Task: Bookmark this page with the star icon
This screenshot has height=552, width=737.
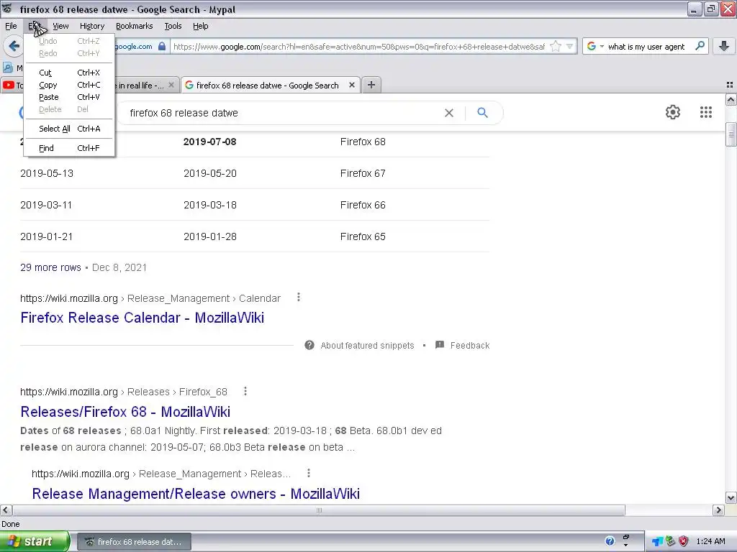Action: coord(556,46)
